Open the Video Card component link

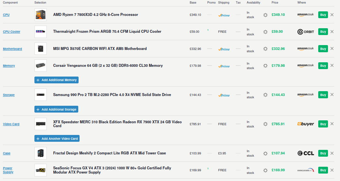point(11,124)
